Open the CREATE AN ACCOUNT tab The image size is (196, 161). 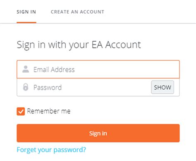tap(77, 12)
